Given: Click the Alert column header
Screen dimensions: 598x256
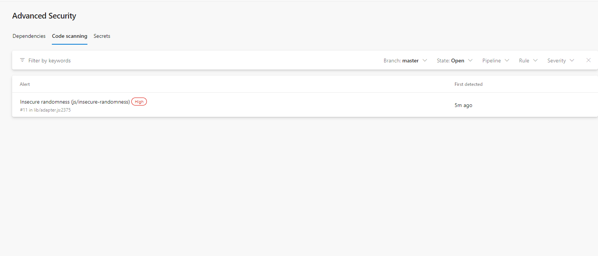Looking at the screenshot, I should tap(25, 84).
